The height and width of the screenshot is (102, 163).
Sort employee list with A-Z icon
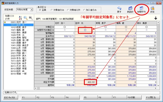pos(20,18)
